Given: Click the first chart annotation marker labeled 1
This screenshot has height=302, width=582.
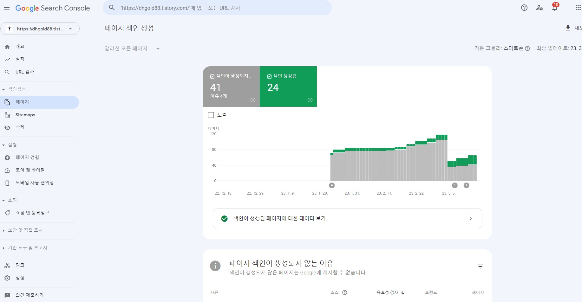Looking at the screenshot, I should [x=454, y=185].
